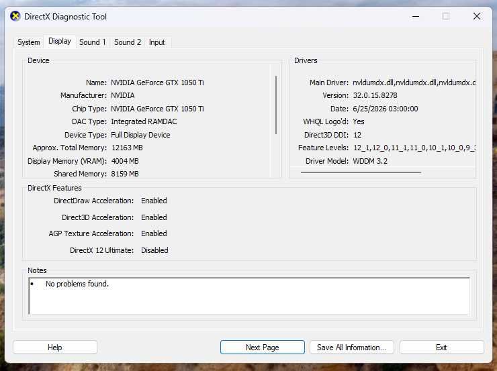Click the 8159 MB shared memory value
The height and width of the screenshot is (371, 497).
[125, 174]
